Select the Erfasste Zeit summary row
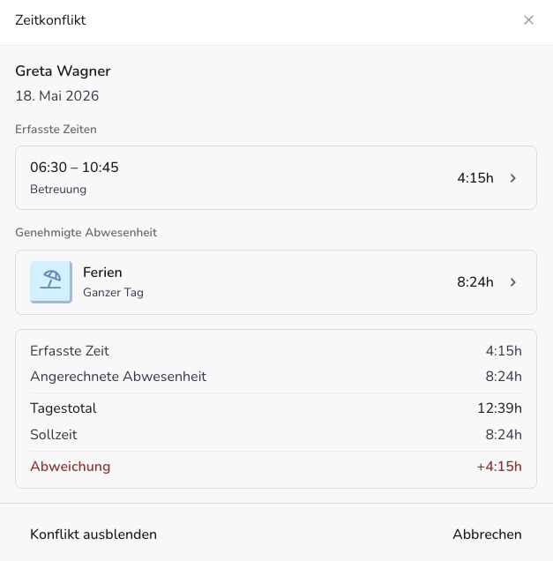The width and height of the screenshot is (553, 561). pyautogui.click(x=276, y=351)
